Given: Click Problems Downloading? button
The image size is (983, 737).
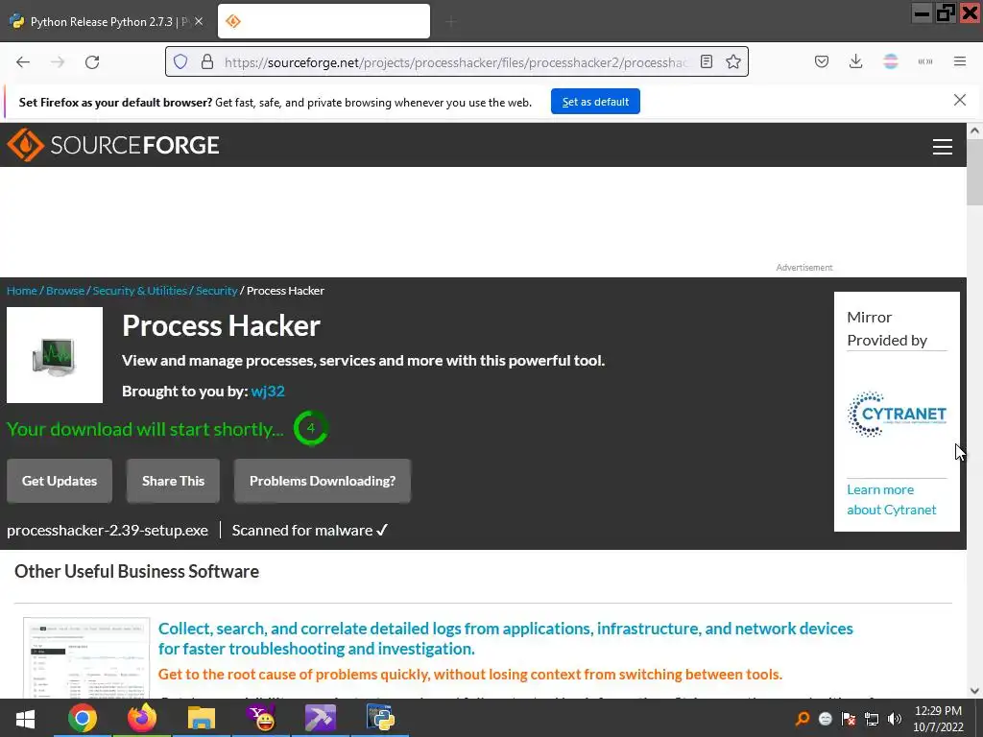Looking at the screenshot, I should pyautogui.click(x=323, y=481).
